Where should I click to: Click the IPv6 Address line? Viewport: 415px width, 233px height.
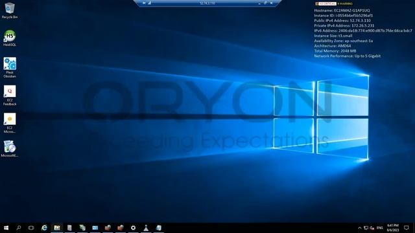coord(363,30)
